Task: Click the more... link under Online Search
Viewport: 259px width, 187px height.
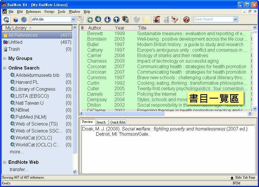Action: 17,152
